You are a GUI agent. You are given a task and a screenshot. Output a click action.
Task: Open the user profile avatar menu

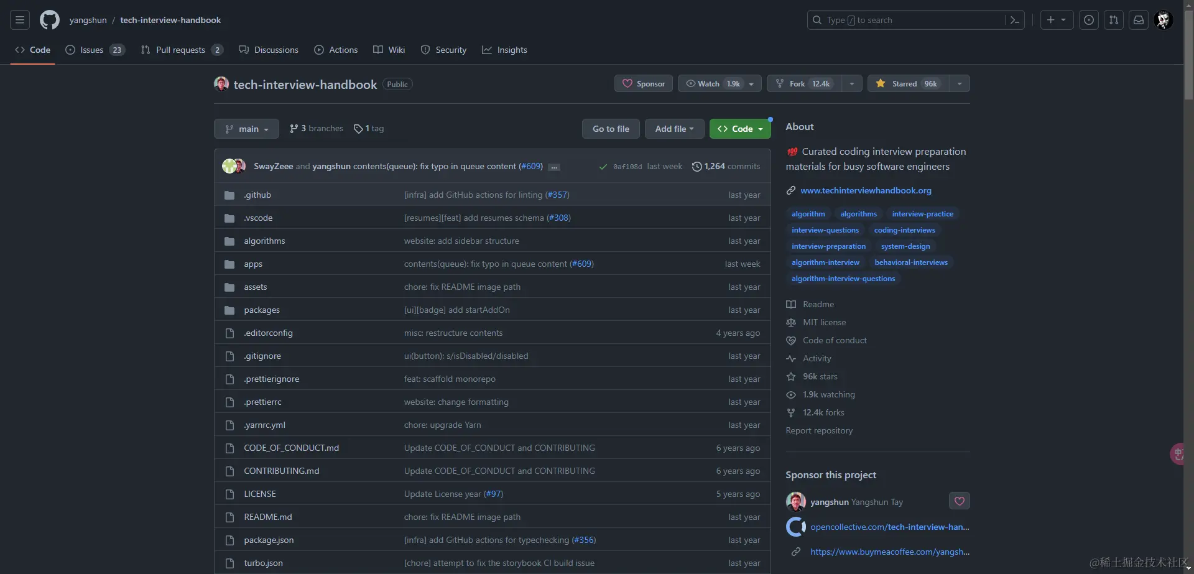1164,20
